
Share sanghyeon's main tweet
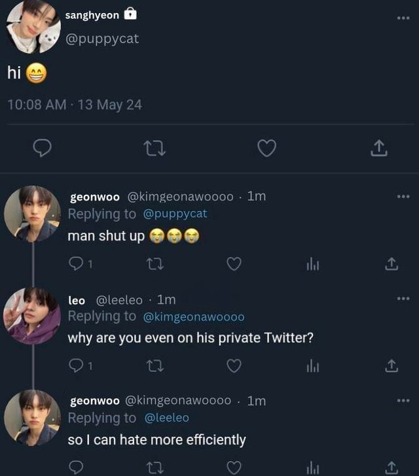click(x=379, y=149)
